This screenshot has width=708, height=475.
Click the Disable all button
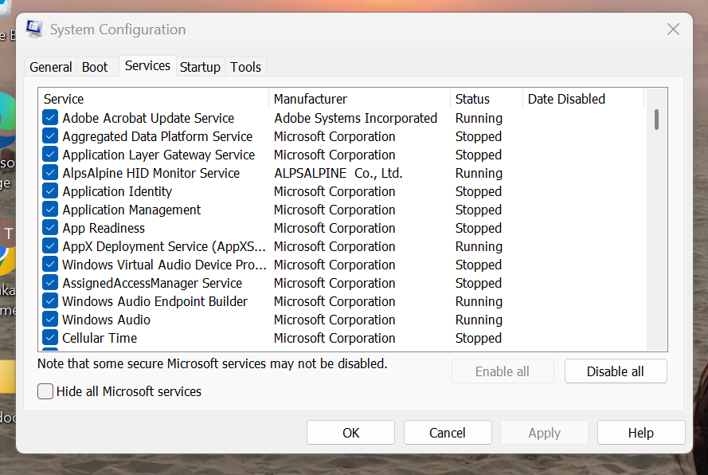pos(616,371)
